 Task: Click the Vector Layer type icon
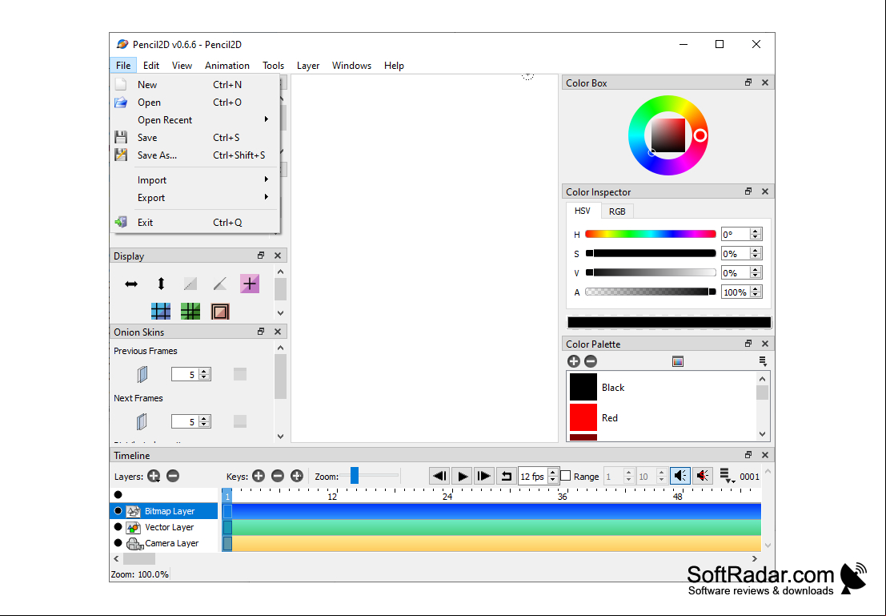(x=134, y=527)
